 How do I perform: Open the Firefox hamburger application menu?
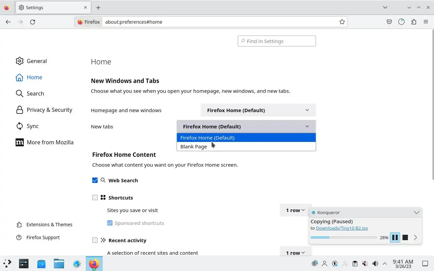426,22
